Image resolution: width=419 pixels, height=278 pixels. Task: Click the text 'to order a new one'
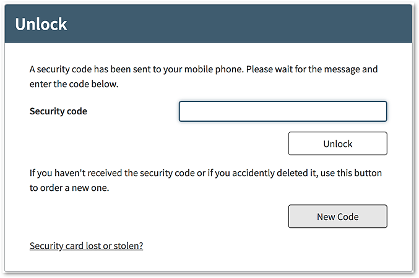coord(69,188)
